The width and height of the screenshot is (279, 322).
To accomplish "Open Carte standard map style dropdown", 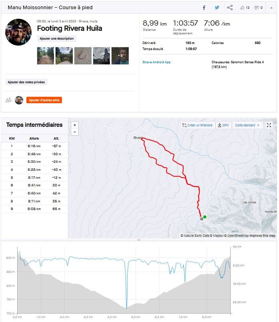I will pyautogui.click(x=247, y=125).
